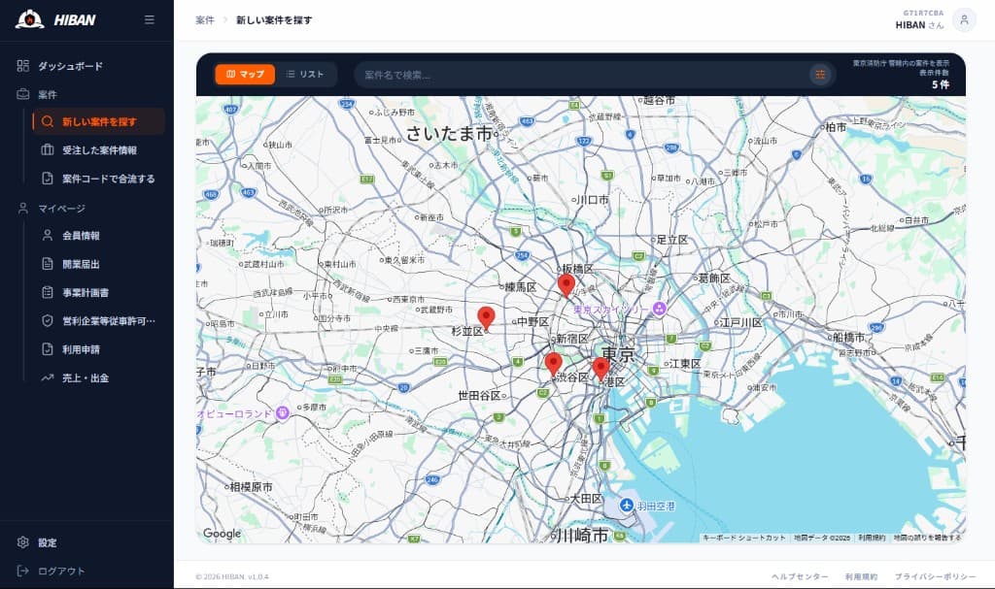995x589 pixels.
Task: Open 新しい案件を探す menu item
Action: point(99,121)
